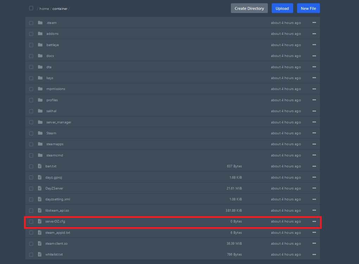
Task: Click the New File button
Action: point(308,8)
